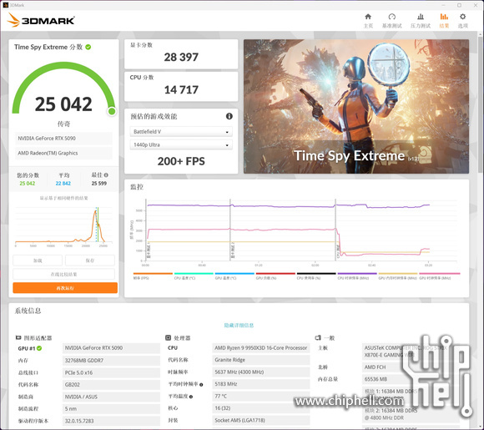The width and height of the screenshot is (484, 430).
Task: Click the best score 25 599
Action: [99, 183]
